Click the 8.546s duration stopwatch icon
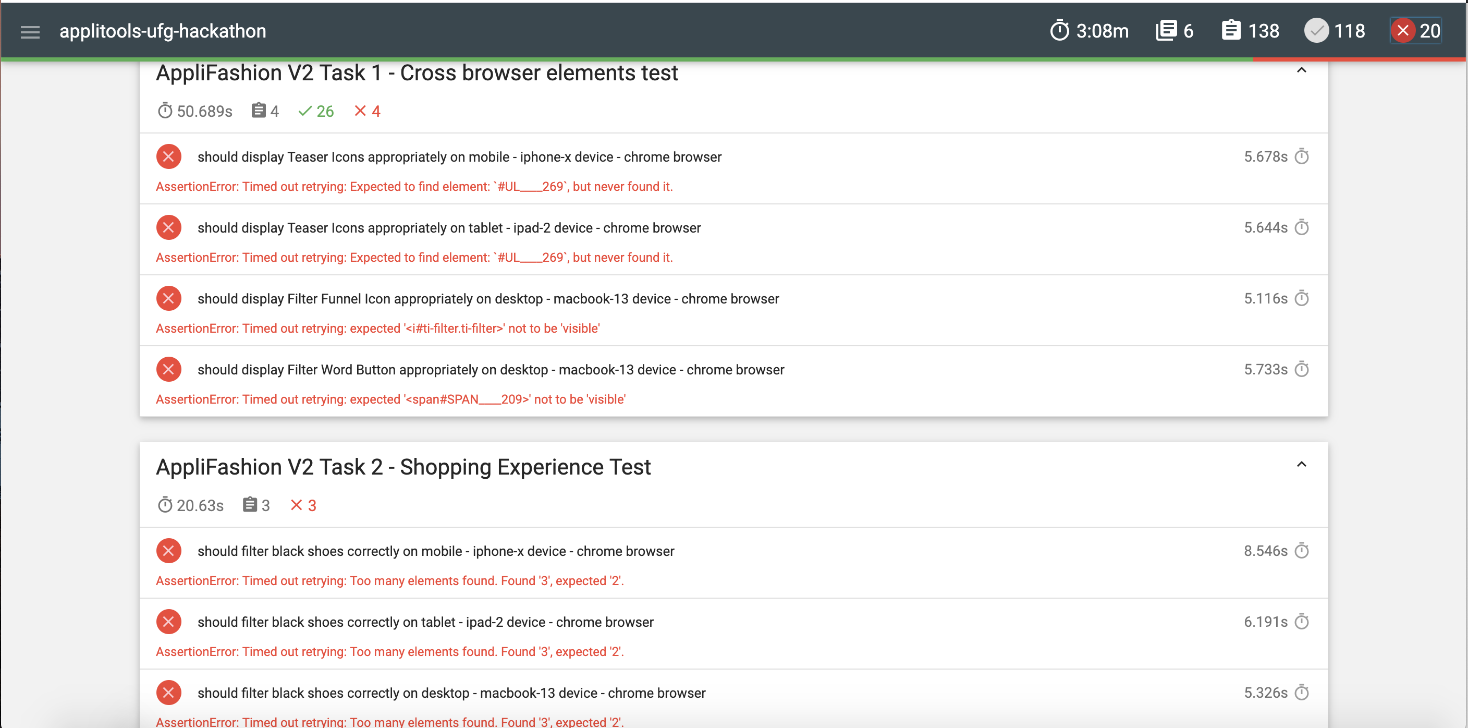This screenshot has height=728, width=1468. click(1302, 551)
